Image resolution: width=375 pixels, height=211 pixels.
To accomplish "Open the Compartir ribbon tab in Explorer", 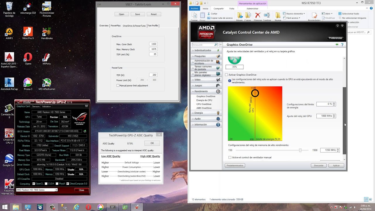I will pos(219,8).
